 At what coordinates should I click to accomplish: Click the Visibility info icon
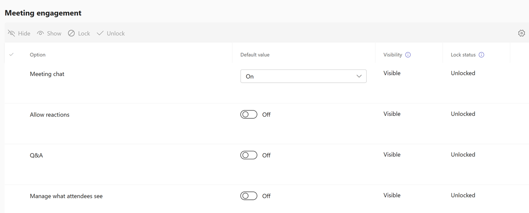408,55
